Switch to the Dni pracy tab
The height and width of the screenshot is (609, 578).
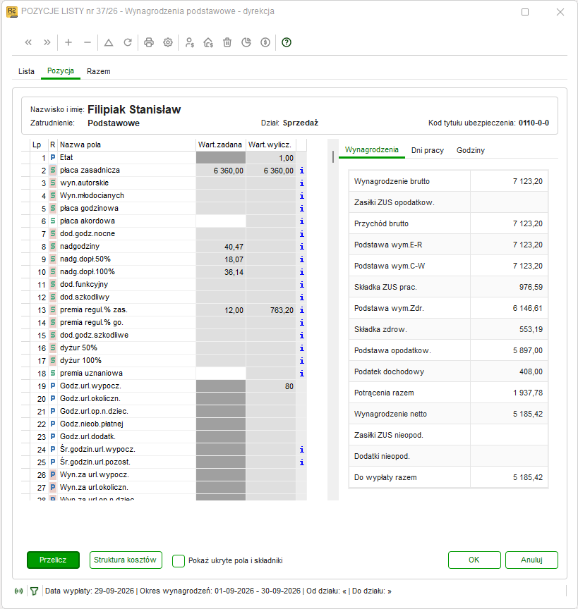click(428, 150)
